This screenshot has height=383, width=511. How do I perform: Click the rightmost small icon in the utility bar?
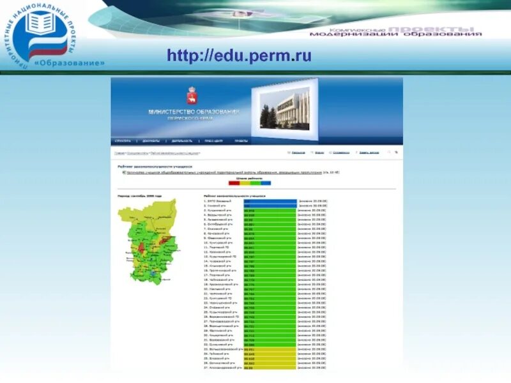396,152
